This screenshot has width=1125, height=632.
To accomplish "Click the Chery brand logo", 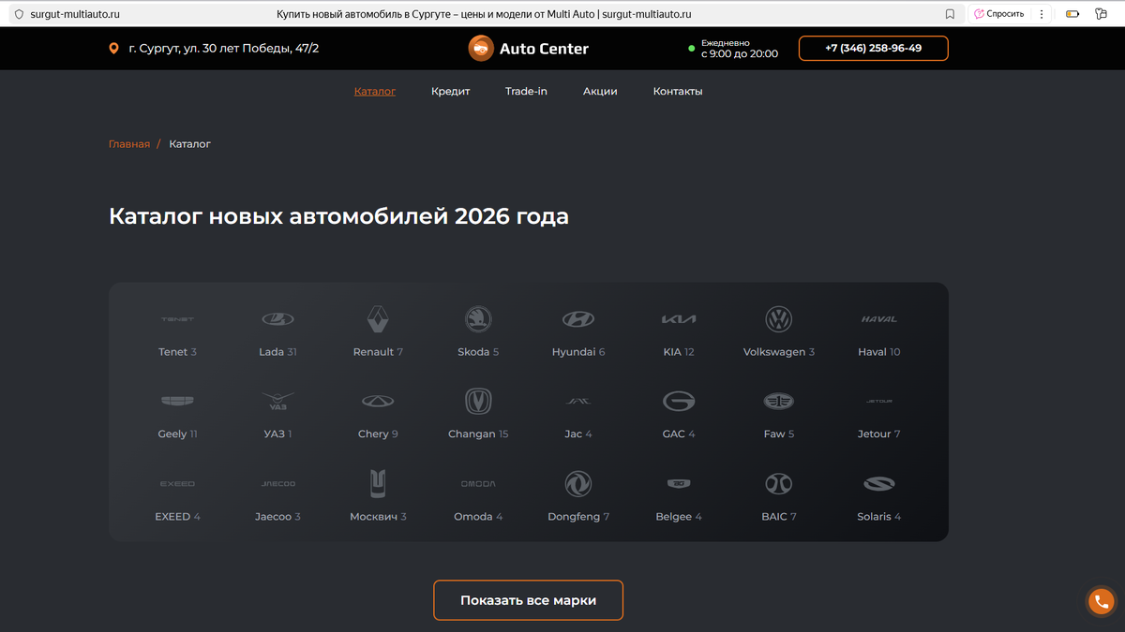I will pyautogui.click(x=378, y=401).
